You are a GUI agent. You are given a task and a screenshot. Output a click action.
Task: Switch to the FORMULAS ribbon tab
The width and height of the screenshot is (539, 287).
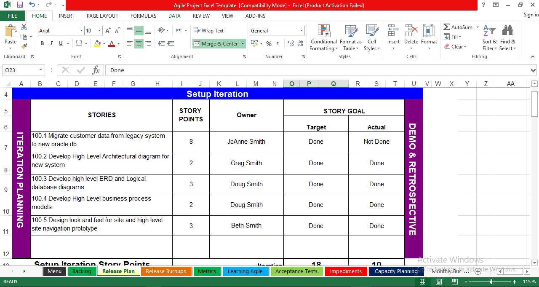(143, 16)
